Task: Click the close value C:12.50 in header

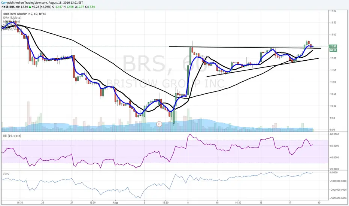Action: pos(90,7)
